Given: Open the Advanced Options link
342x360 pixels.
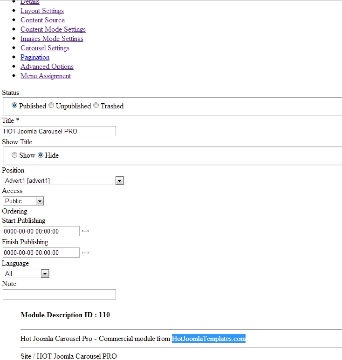Looking at the screenshot, I should (47, 67).
